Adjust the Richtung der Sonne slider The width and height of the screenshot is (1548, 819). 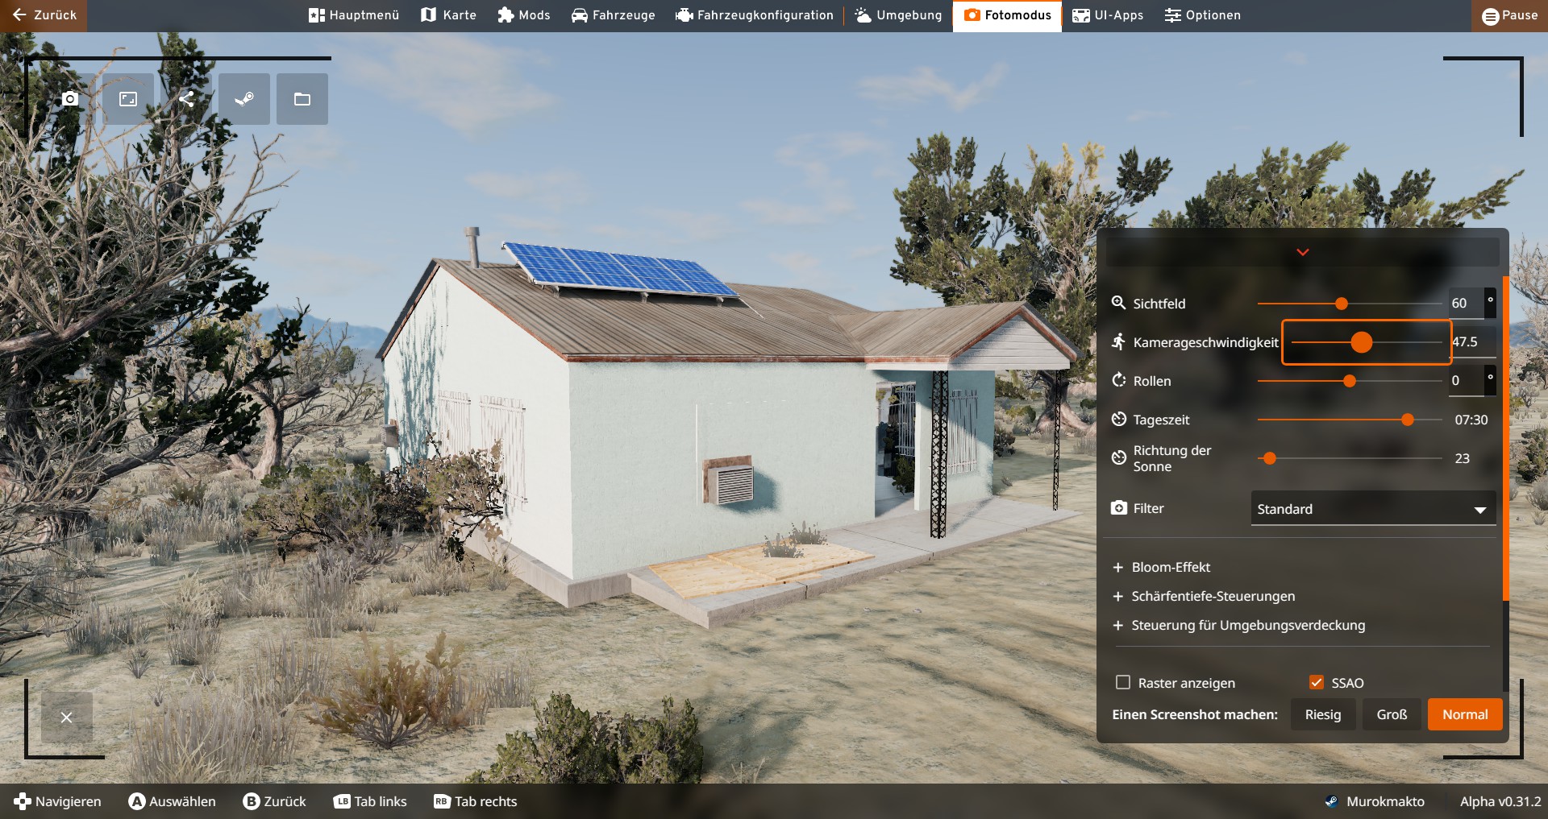coord(1350,458)
